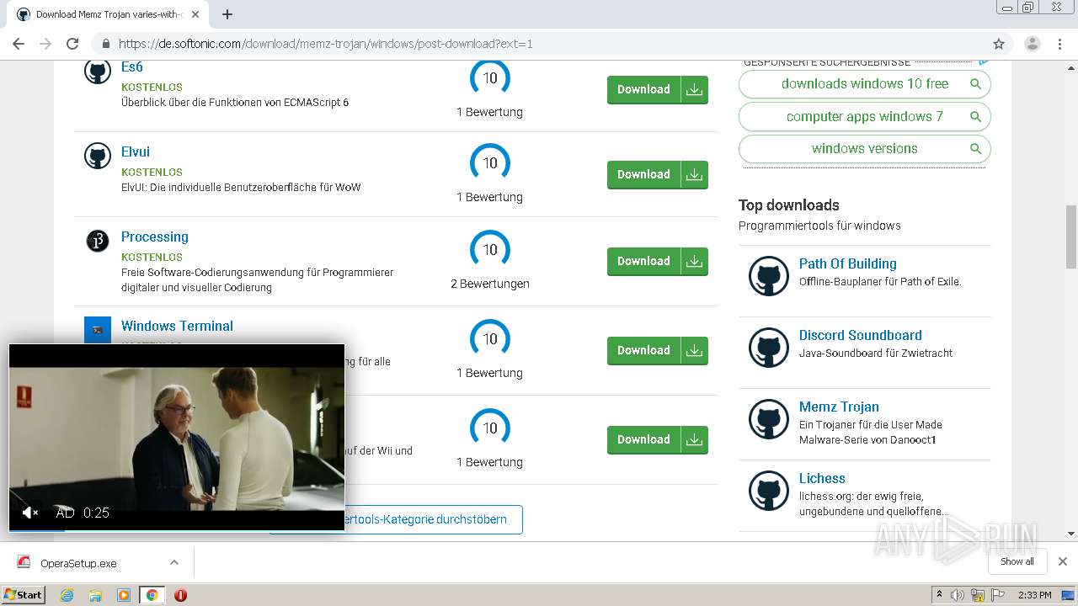Viewport: 1078px width, 606px height.
Task: Click '2 Bewertungen' under Processing
Action: pyautogui.click(x=490, y=284)
